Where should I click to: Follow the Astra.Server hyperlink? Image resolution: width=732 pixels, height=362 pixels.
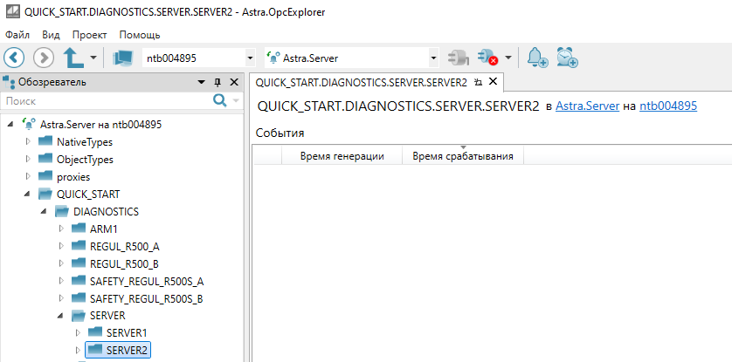pyautogui.click(x=587, y=106)
